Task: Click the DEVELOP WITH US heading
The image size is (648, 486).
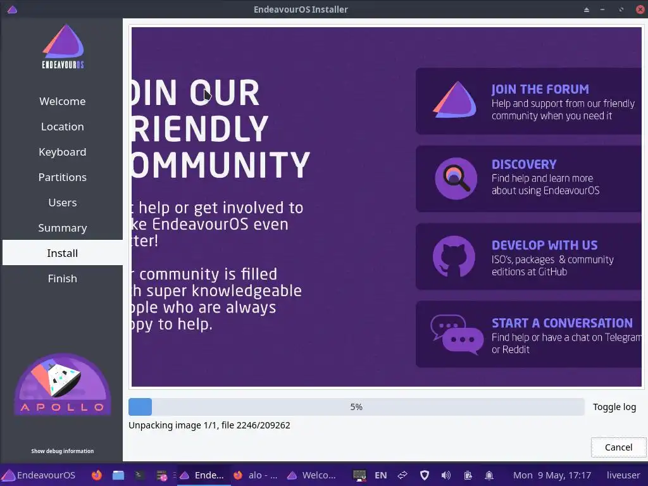Action: click(x=544, y=246)
